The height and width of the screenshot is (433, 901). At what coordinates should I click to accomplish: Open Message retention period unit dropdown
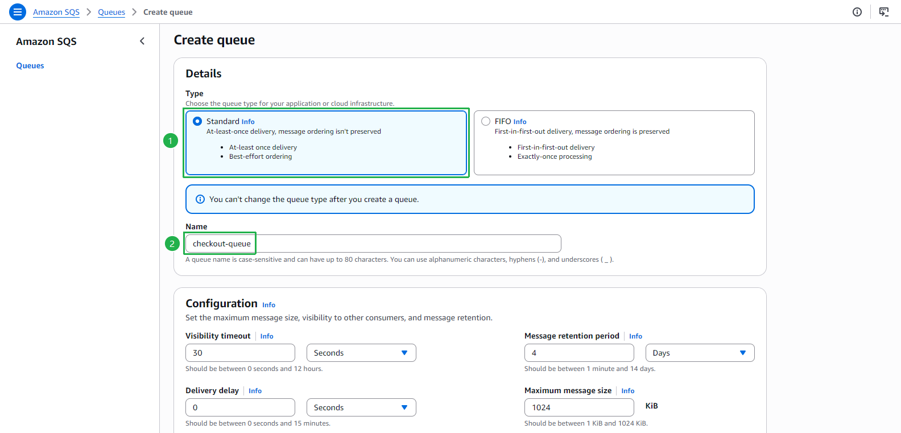click(700, 353)
